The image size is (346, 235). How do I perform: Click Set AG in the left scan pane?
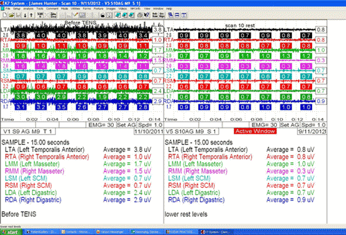point(126,125)
